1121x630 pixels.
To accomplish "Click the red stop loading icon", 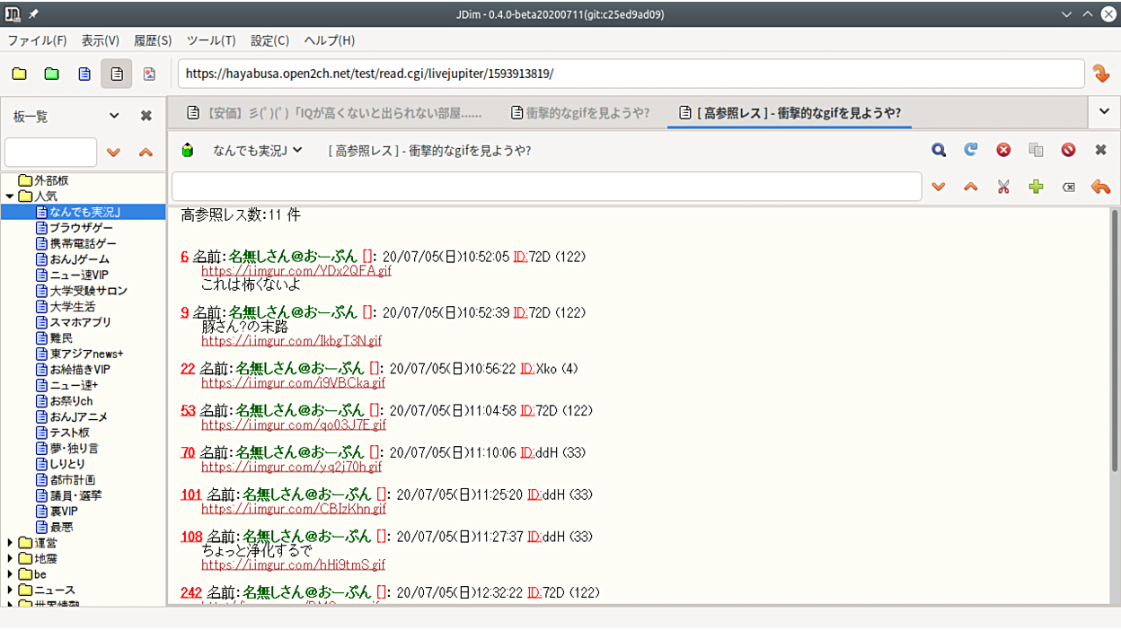I will pos(1003,150).
